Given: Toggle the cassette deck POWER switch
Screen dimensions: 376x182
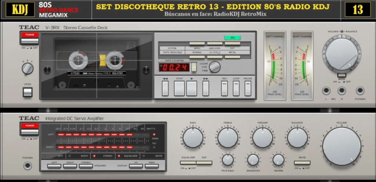Looking at the screenshot, I should click(30, 41).
